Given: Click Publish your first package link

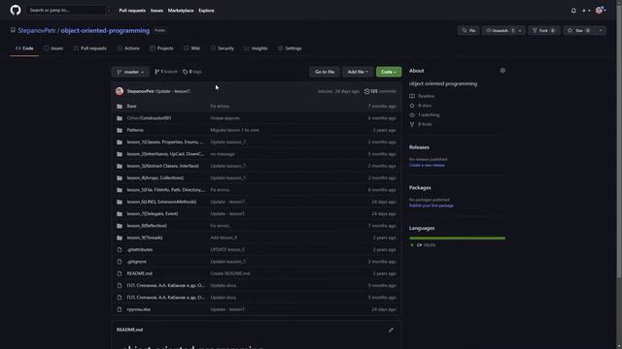Looking at the screenshot, I should pyautogui.click(x=432, y=206).
